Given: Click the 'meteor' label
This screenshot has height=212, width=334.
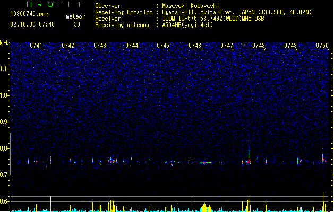Looking at the screenshot, I should [75, 16].
